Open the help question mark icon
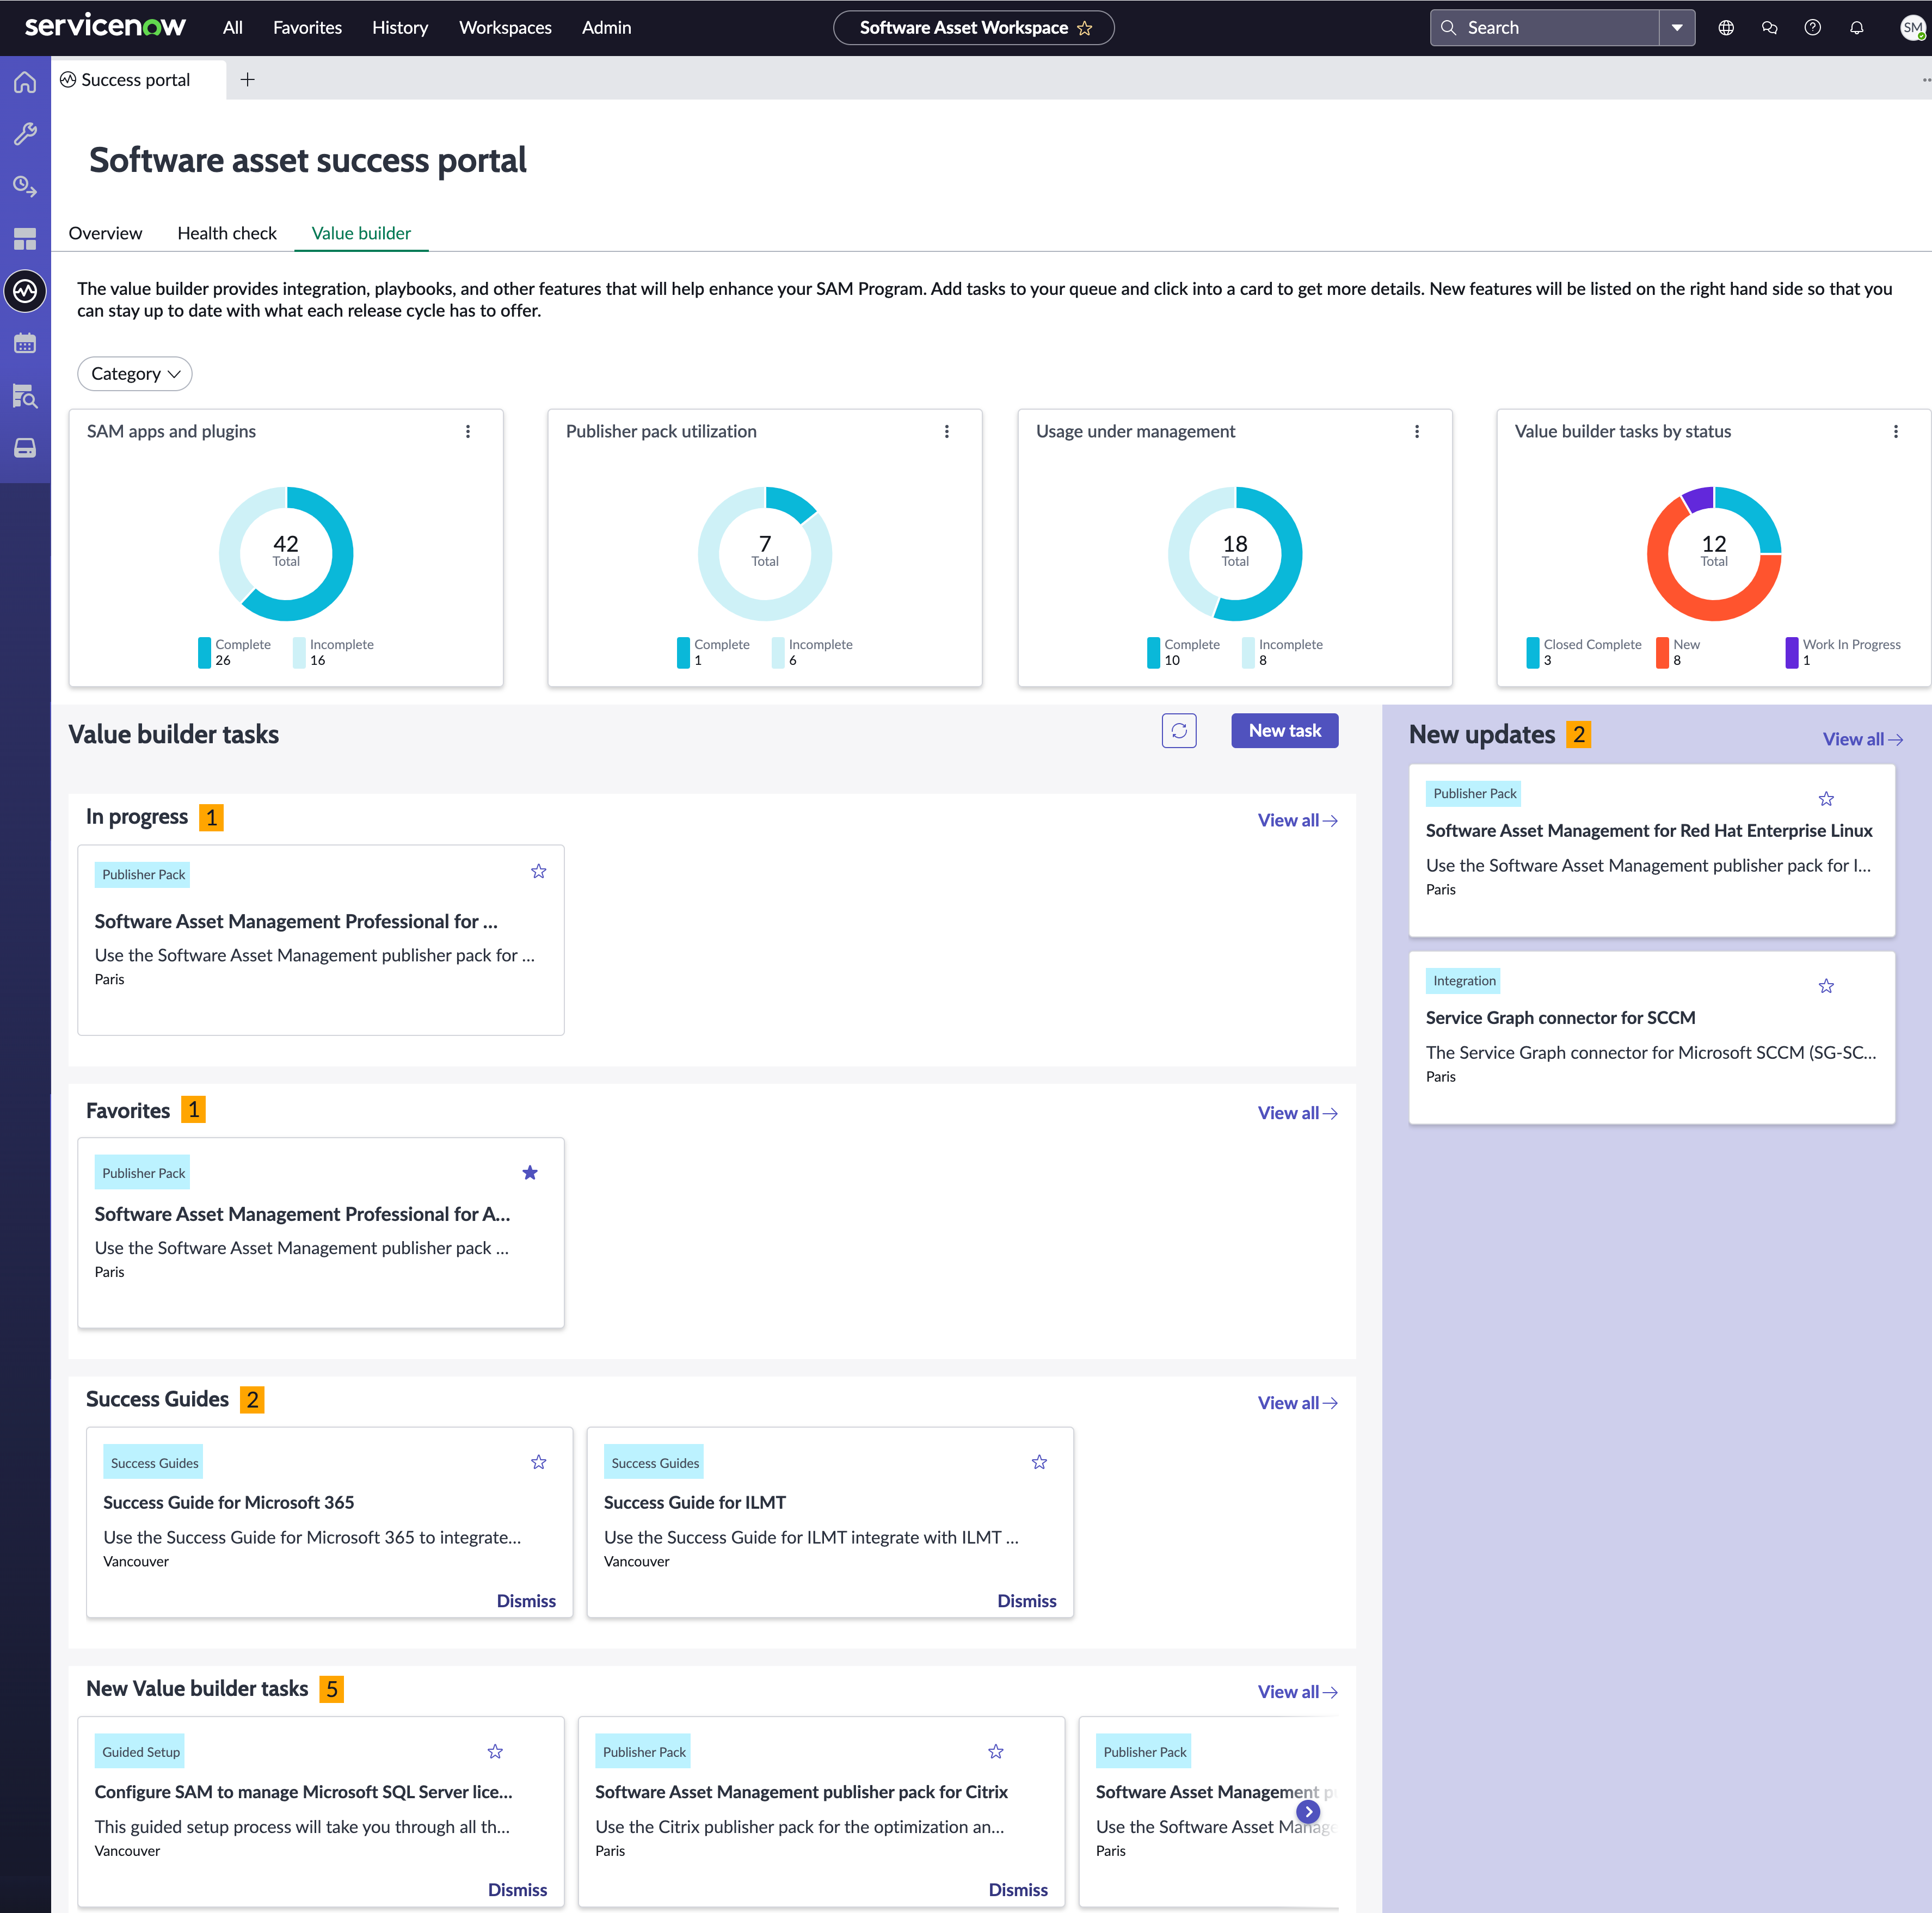Image resolution: width=1932 pixels, height=1913 pixels. [x=1812, y=28]
